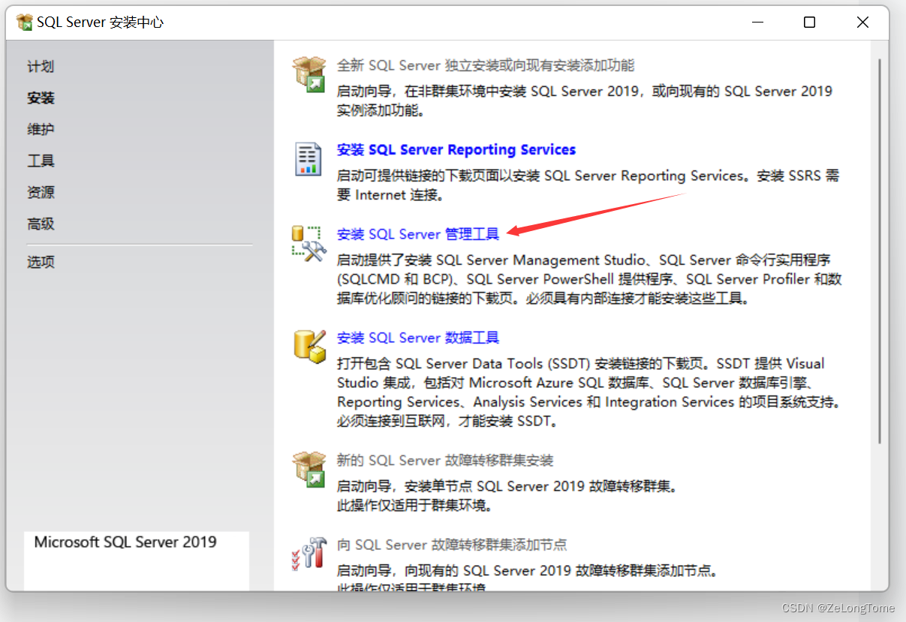
Task: Open the 安装 SQL Server 数据工具 link
Action: (x=418, y=338)
